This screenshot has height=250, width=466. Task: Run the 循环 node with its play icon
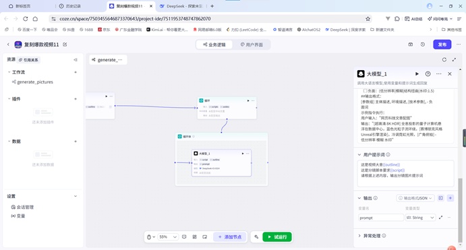click(x=248, y=100)
